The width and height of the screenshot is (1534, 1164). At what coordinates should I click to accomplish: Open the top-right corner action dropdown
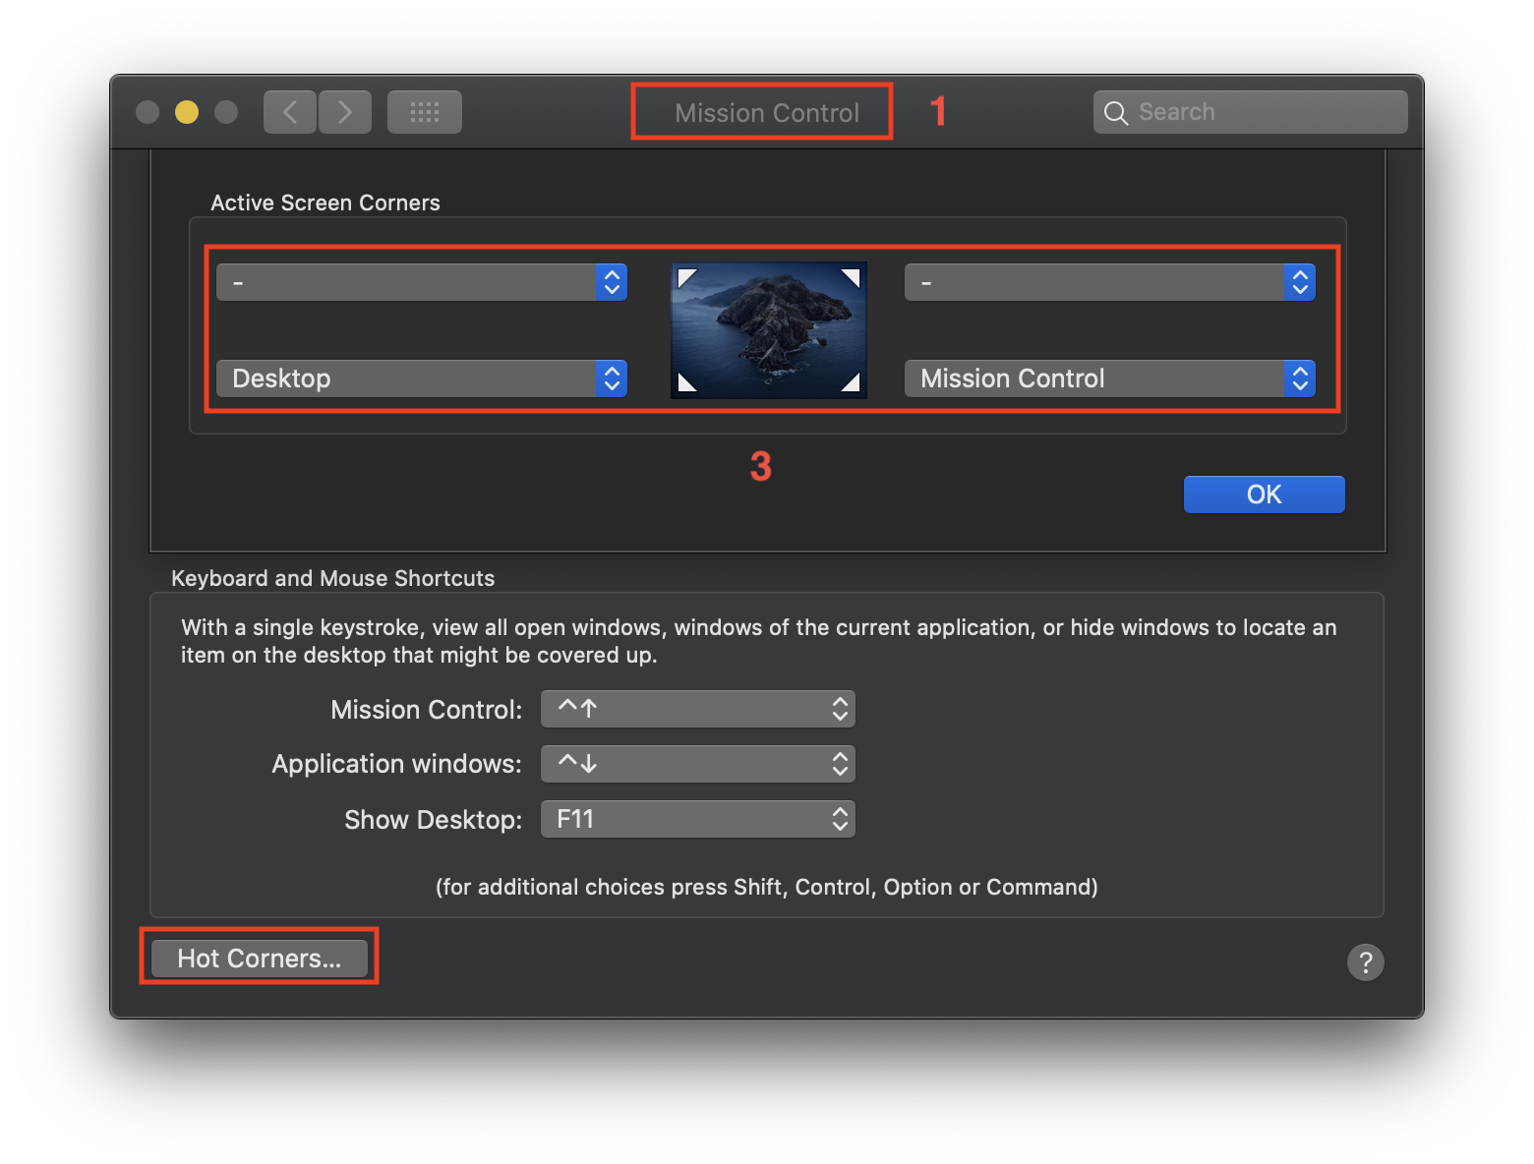point(1109,282)
